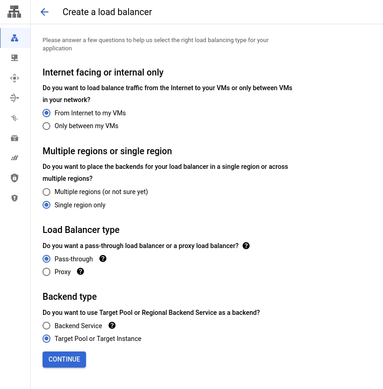Click the bottom shield icon in sidebar
Screen dimensions: 383x389
(14, 198)
